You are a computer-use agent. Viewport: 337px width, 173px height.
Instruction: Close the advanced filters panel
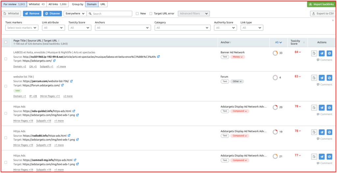pos(333,20)
